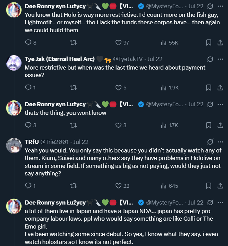
Task: Open Grok icon on "you wont know" tweet
Action: 211,104
